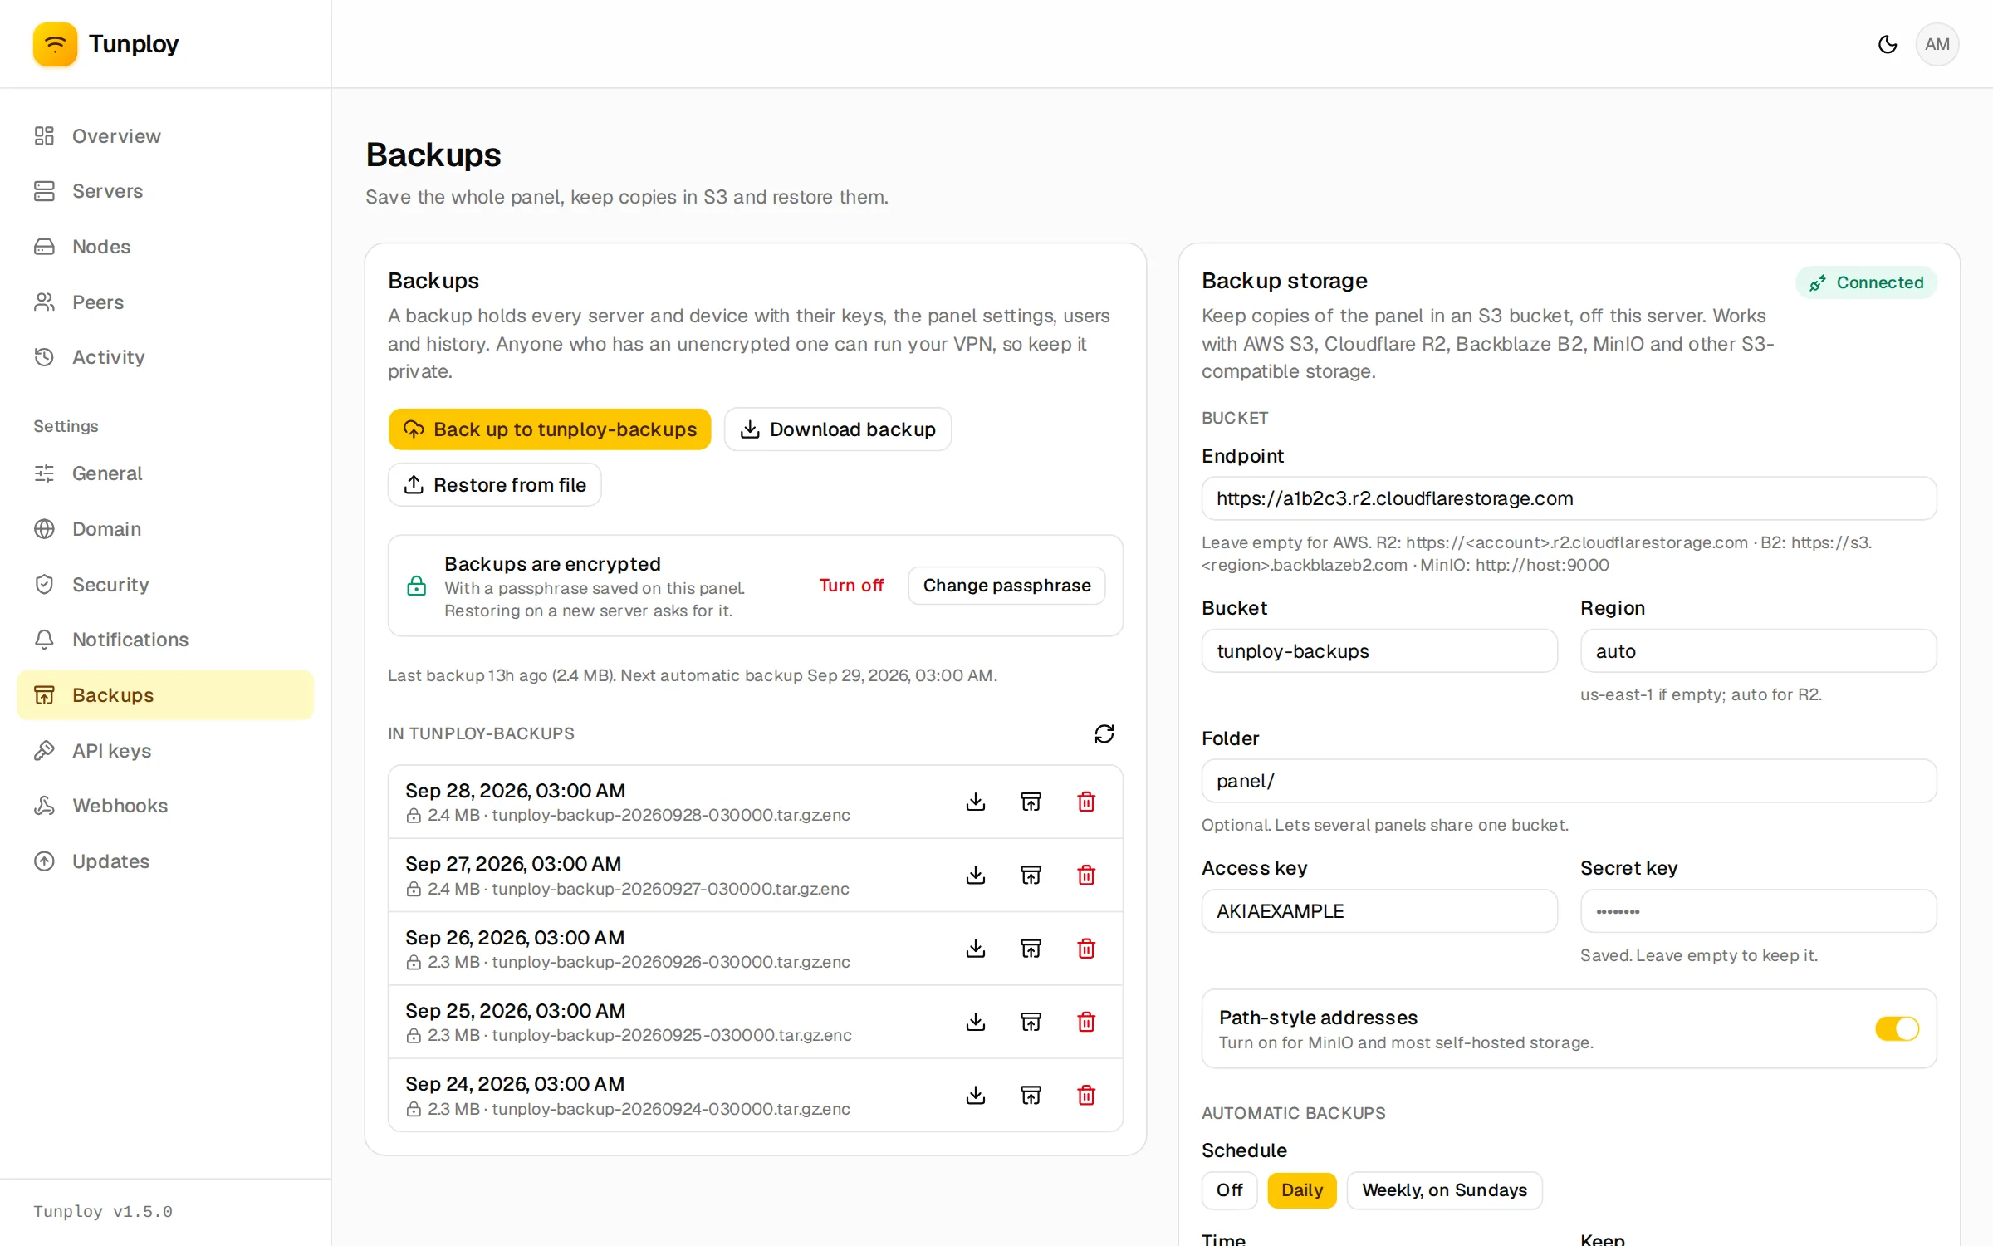Restore the Sep 27, 2026 backup

click(1031, 875)
